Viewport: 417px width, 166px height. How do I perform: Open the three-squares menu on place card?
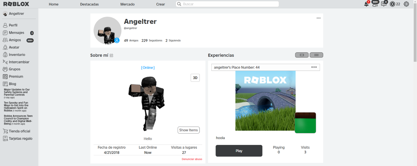314,67
